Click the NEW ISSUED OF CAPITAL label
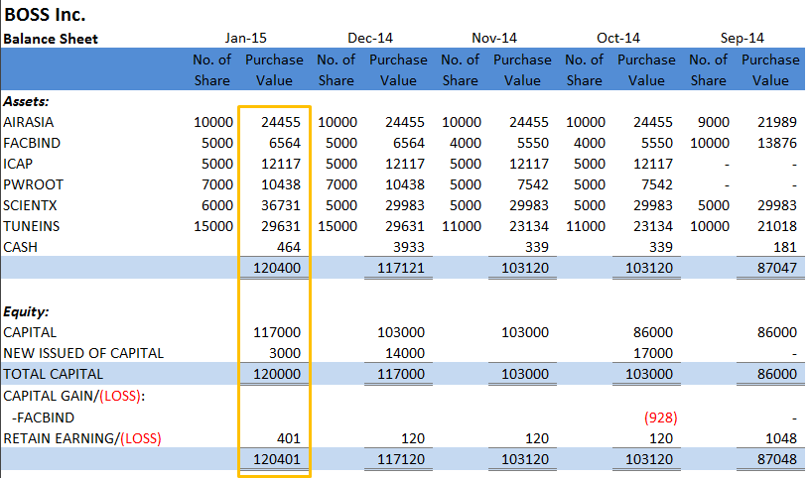The width and height of the screenshot is (810, 478). tap(83, 353)
